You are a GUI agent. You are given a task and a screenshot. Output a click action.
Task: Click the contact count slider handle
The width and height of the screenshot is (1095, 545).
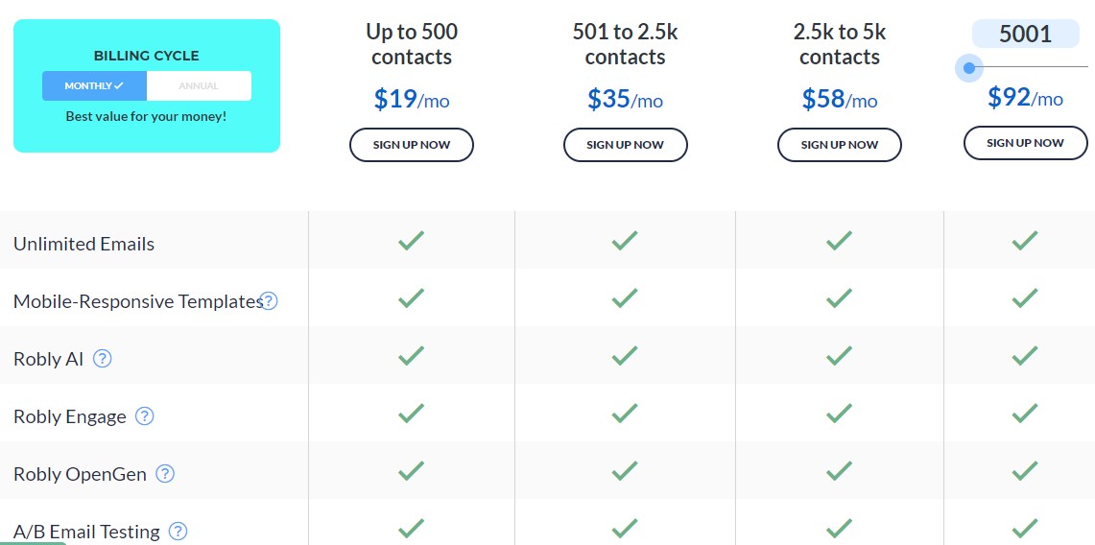[968, 68]
